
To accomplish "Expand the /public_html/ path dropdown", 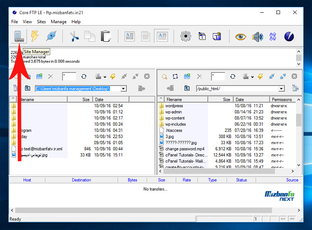I will (x=281, y=89).
